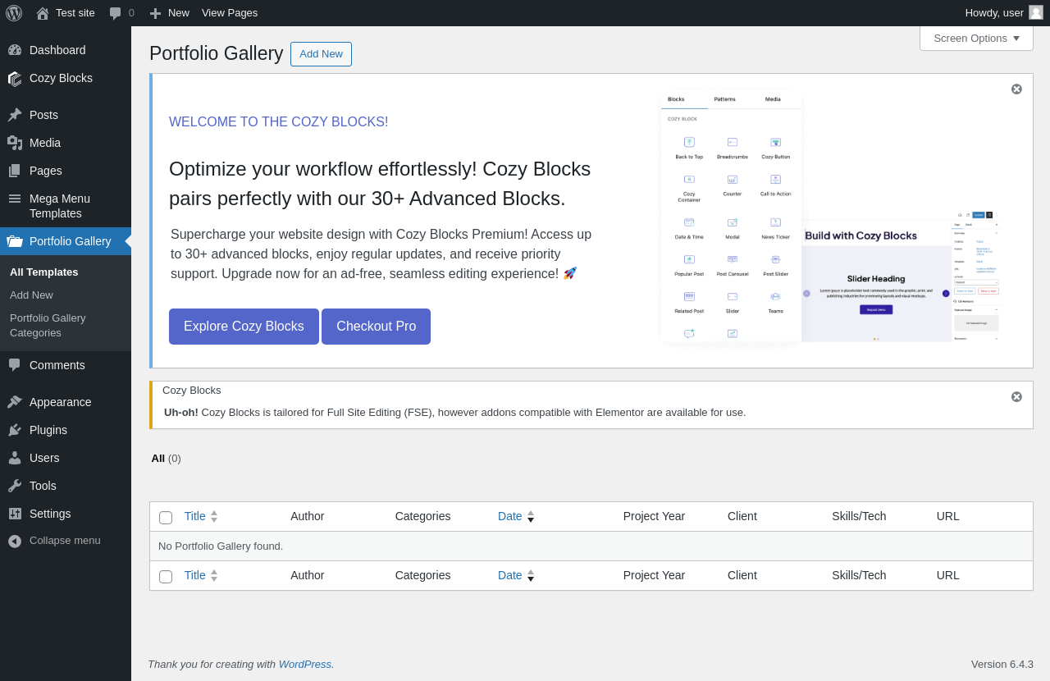1050x681 pixels.
Task: Open All Templates submenu item
Action: coord(44,272)
